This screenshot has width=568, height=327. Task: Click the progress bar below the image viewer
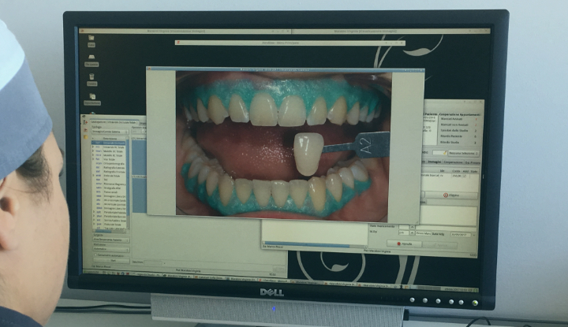pos(307,243)
